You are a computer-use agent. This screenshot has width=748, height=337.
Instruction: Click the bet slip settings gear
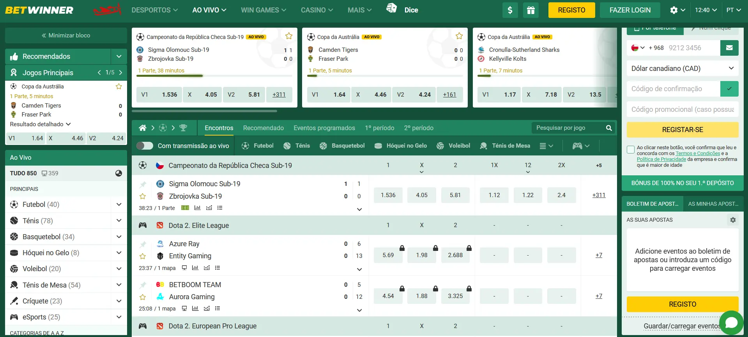pyautogui.click(x=733, y=220)
